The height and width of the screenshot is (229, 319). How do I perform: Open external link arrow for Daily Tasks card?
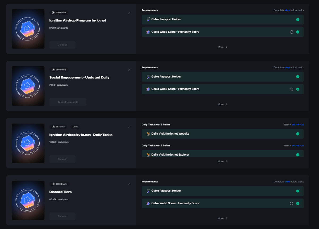point(129,127)
